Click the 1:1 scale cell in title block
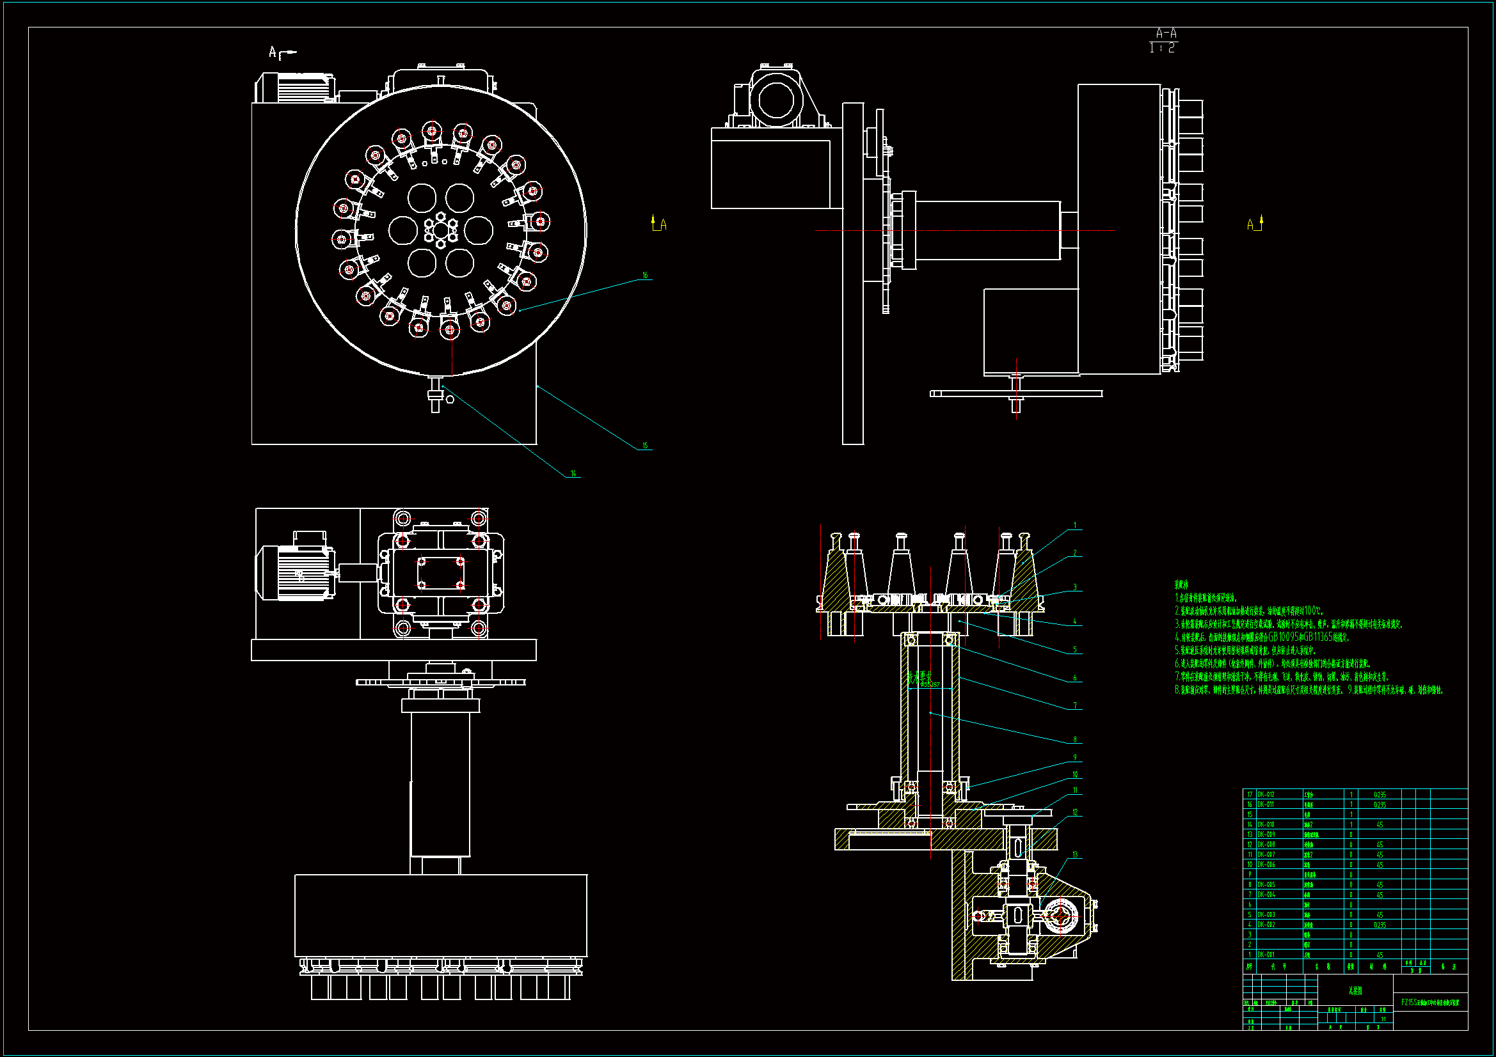This screenshot has height=1057, width=1496. 1383,1019
